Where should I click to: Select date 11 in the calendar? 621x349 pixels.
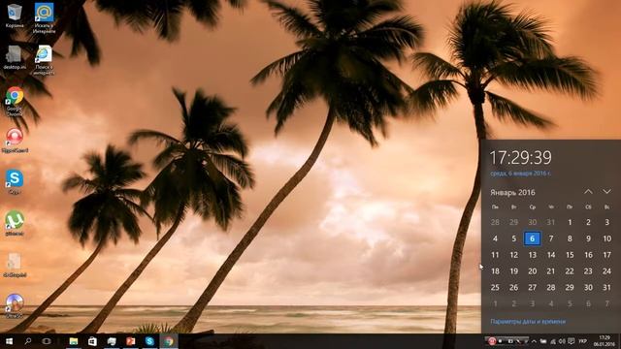495,255
